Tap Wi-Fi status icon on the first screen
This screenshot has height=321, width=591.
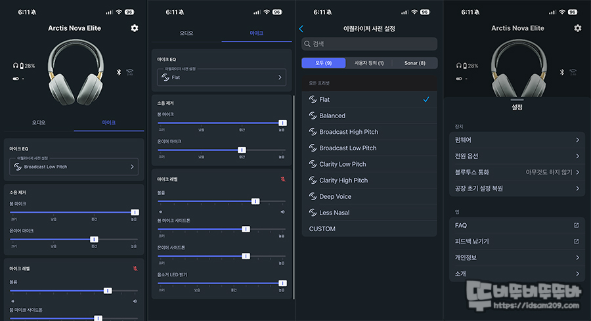click(x=119, y=12)
